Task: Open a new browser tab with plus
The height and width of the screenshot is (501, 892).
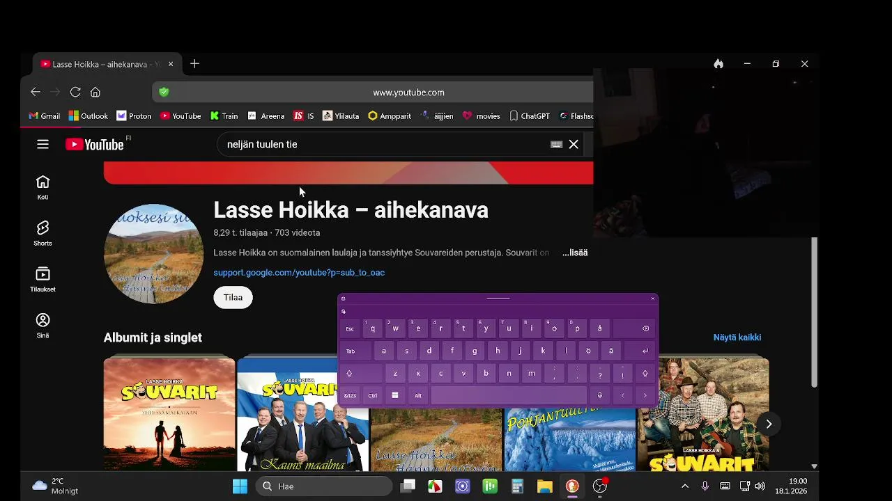Action: tap(194, 63)
